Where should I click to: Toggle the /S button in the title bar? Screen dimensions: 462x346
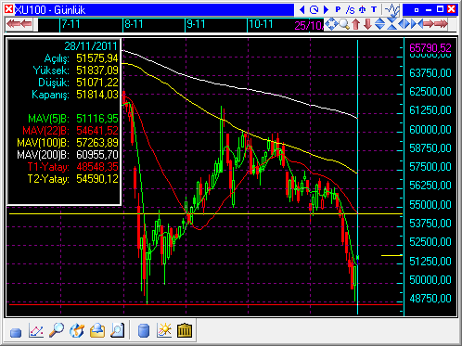[350, 10]
